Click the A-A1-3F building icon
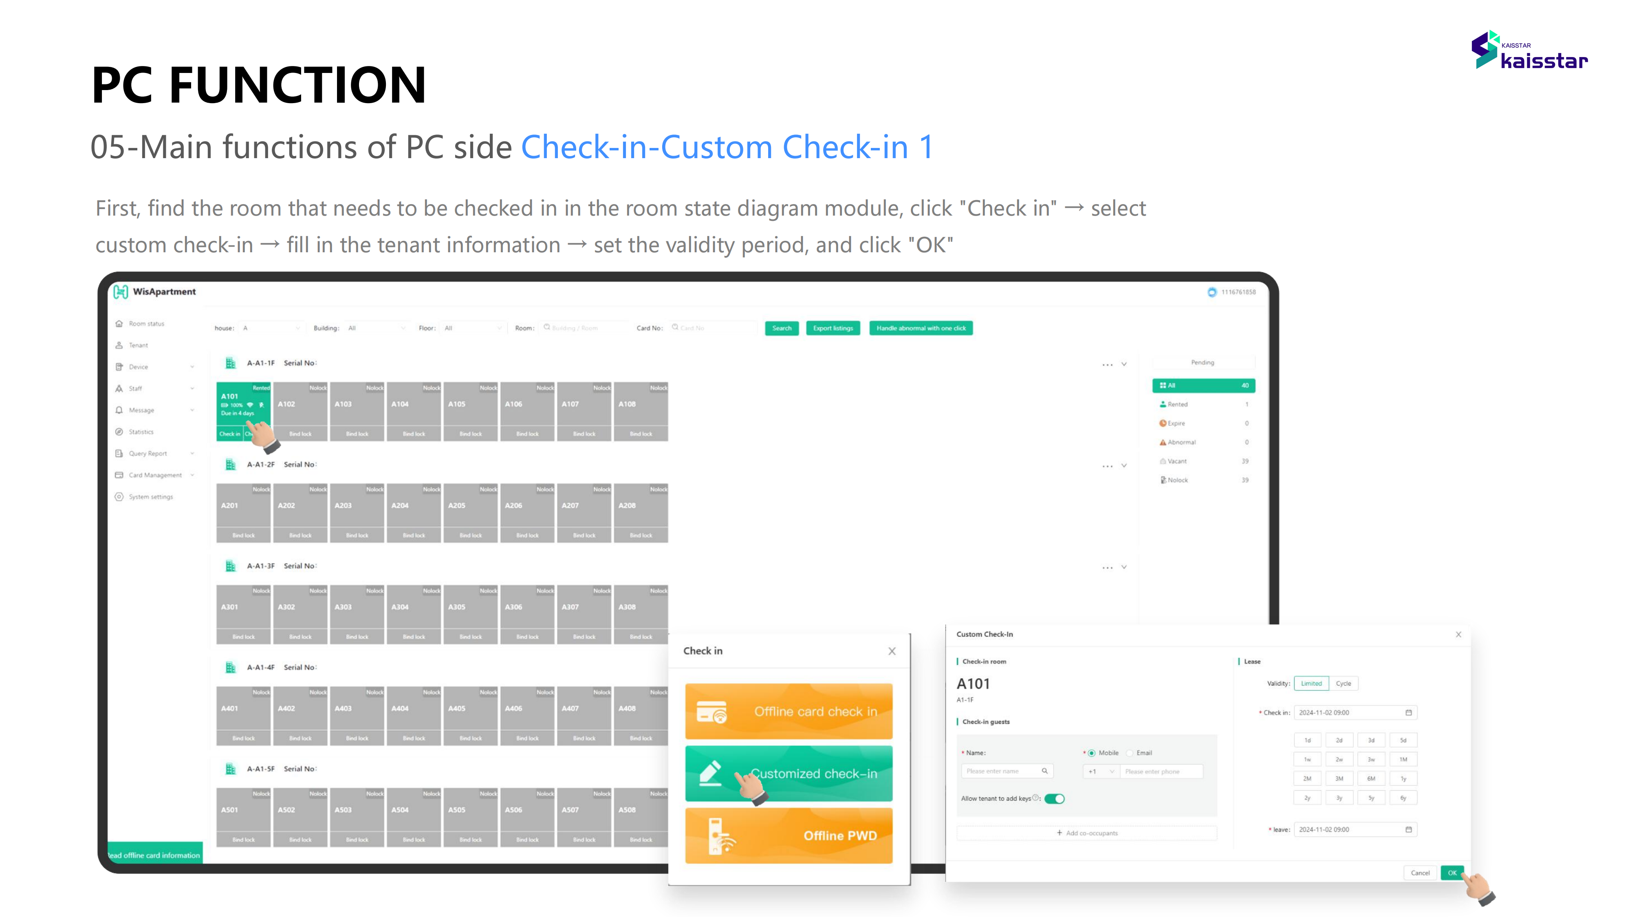 (230, 566)
